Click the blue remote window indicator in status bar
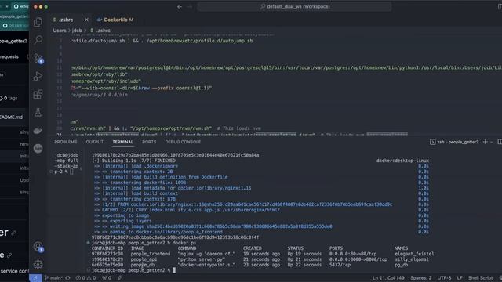Image resolution: width=502 pixels, height=282 pixels. pos(35,278)
